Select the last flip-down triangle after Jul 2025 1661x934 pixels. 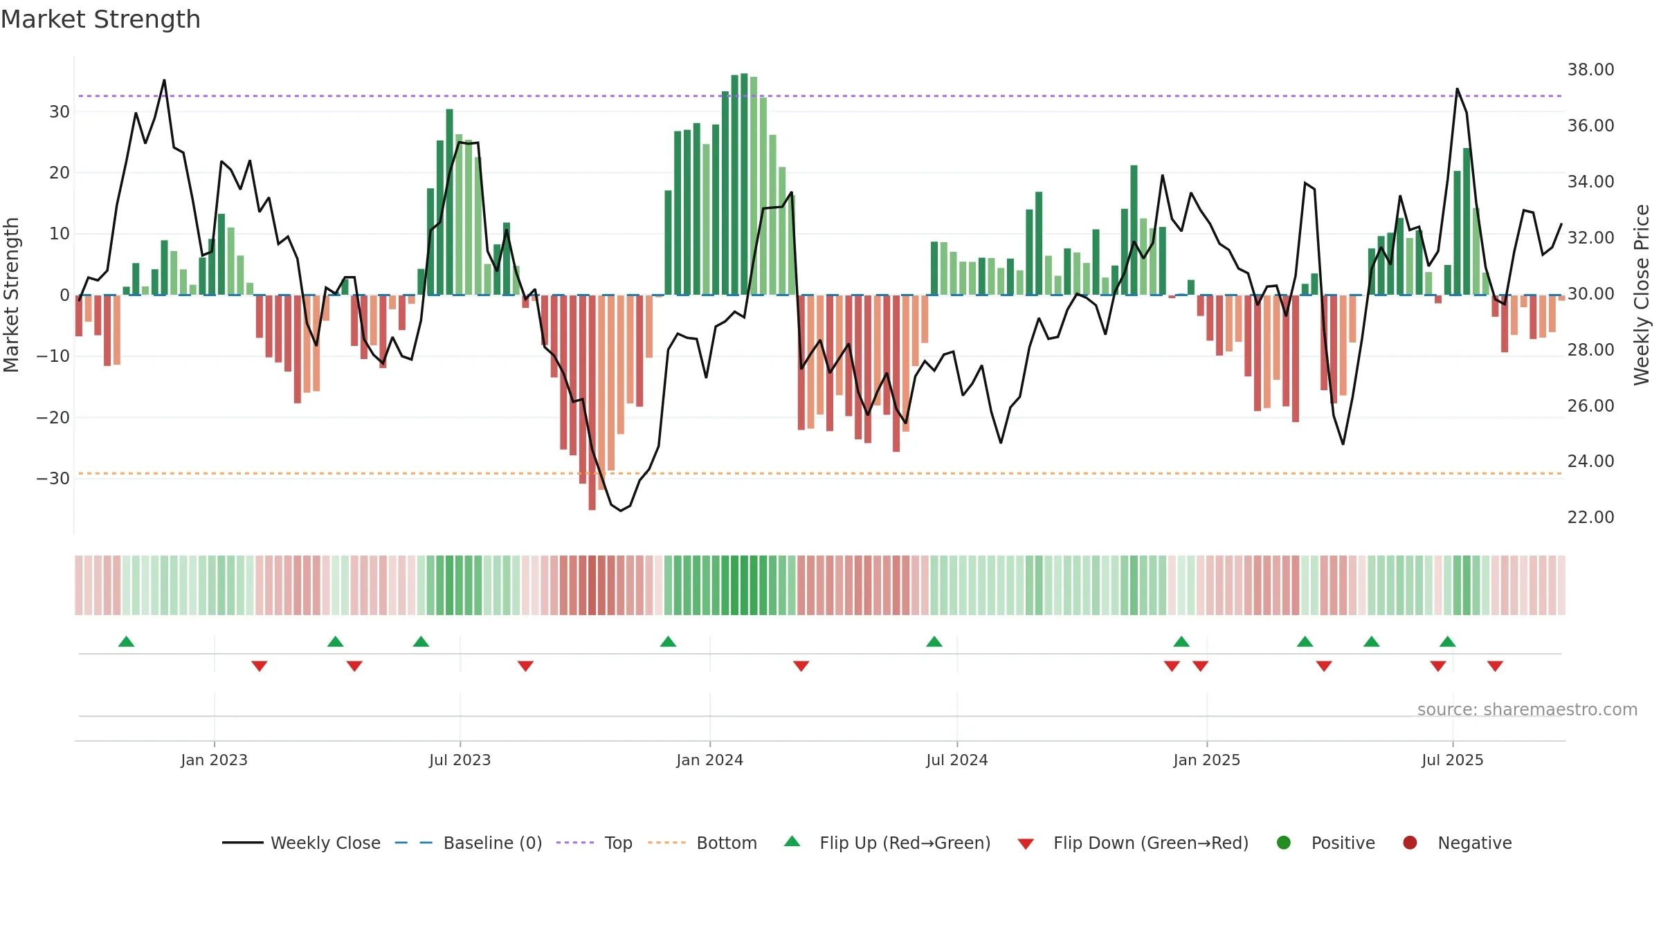click(x=1495, y=666)
